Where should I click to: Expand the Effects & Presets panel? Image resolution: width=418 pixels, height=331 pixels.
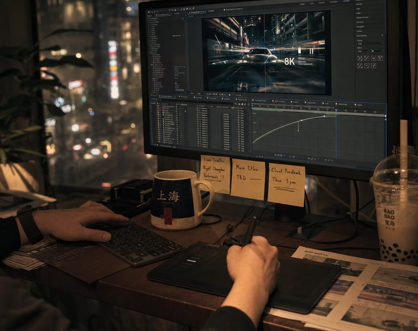[362, 17]
